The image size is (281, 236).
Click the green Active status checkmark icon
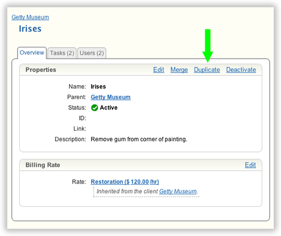click(x=94, y=108)
